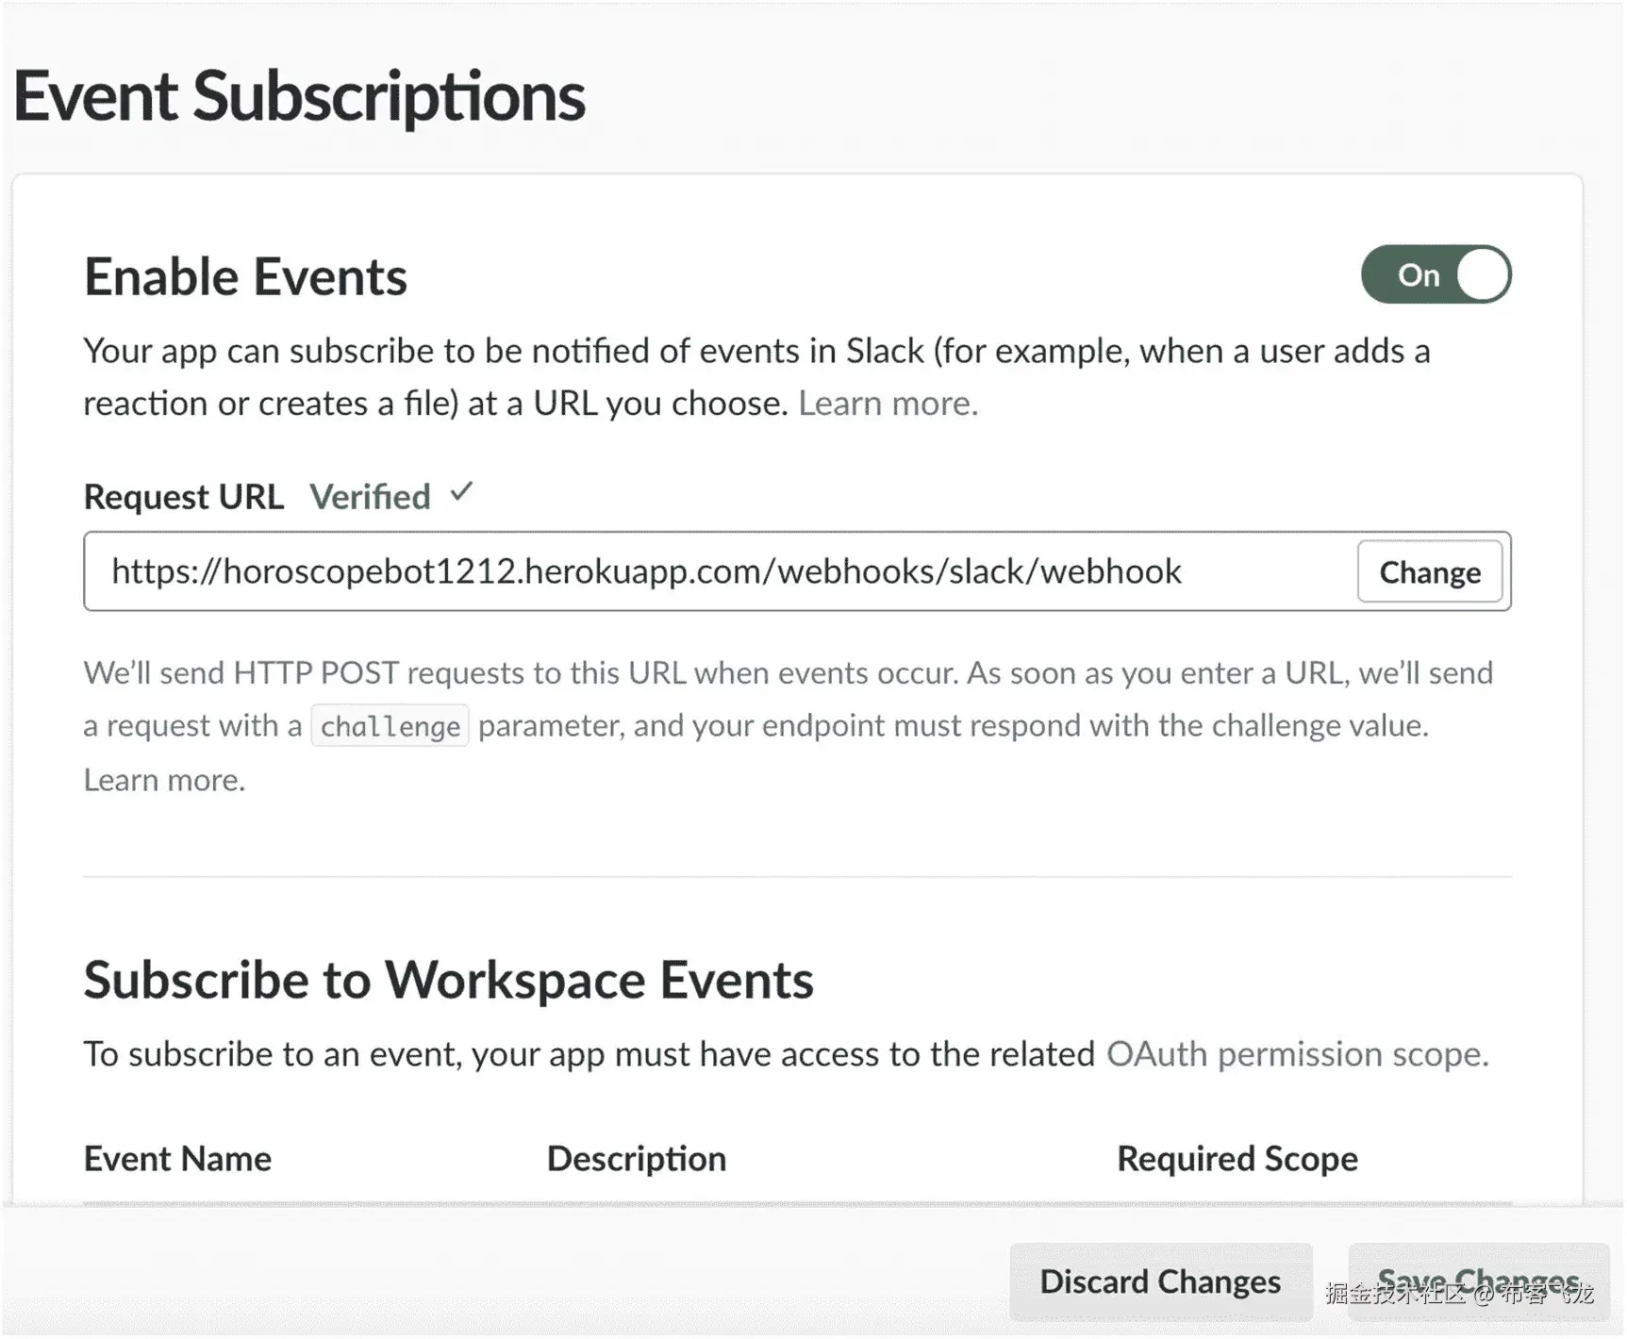Click the Subscribe to Workspace Events heading
Image resolution: width=1627 pixels, height=1339 pixels.
(448, 980)
